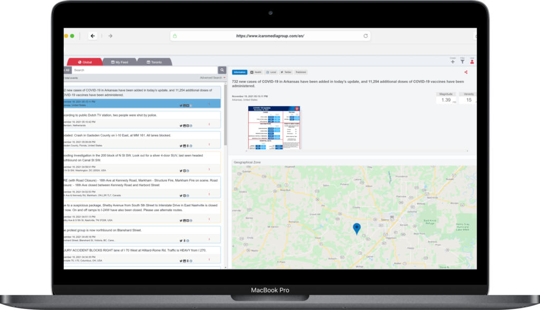Click the Published tag button
Screen dimensions: 540x310
(301, 72)
